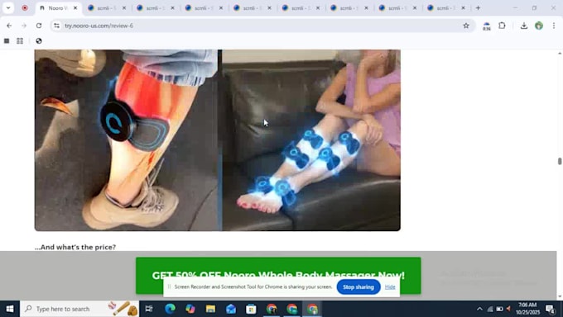View site information icon in address bar
Viewport: 563px width, 317px height.
(x=56, y=26)
